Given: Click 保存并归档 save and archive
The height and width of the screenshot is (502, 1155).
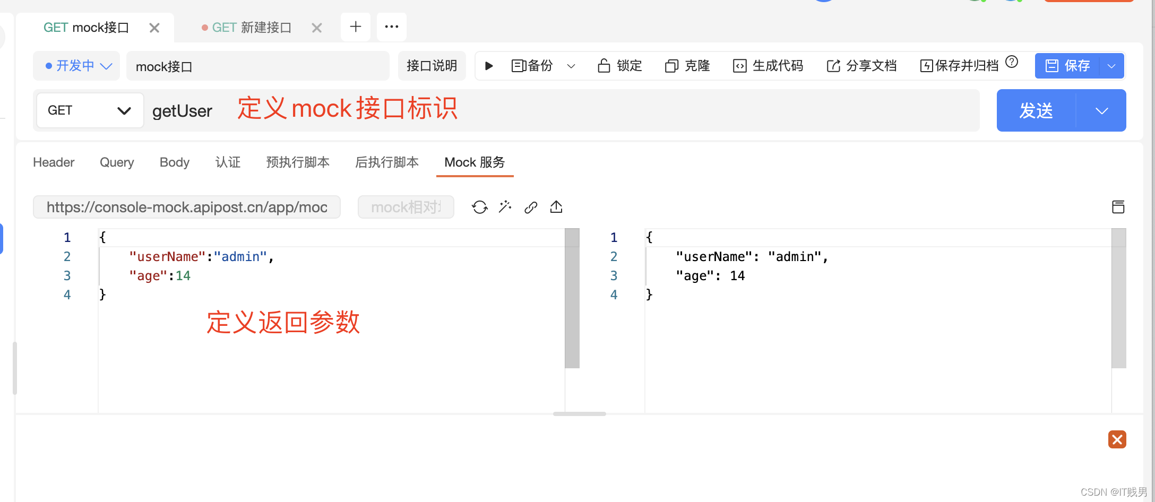Looking at the screenshot, I should [x=960, y=66].
